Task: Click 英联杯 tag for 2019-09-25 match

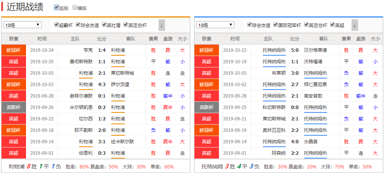Action: click(x=206, y=107)
